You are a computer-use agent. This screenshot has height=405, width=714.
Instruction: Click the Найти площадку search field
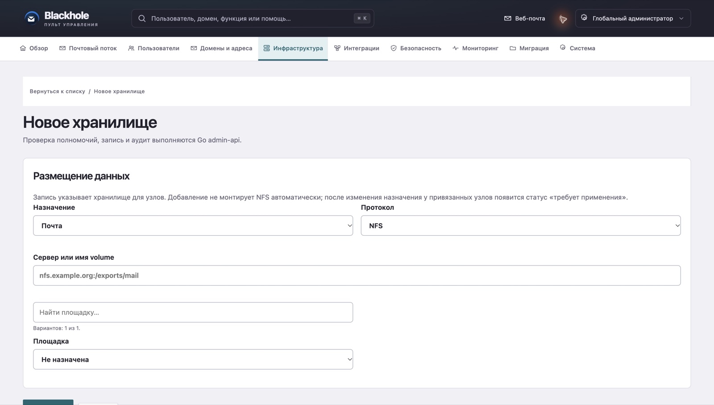click(193, 312)
